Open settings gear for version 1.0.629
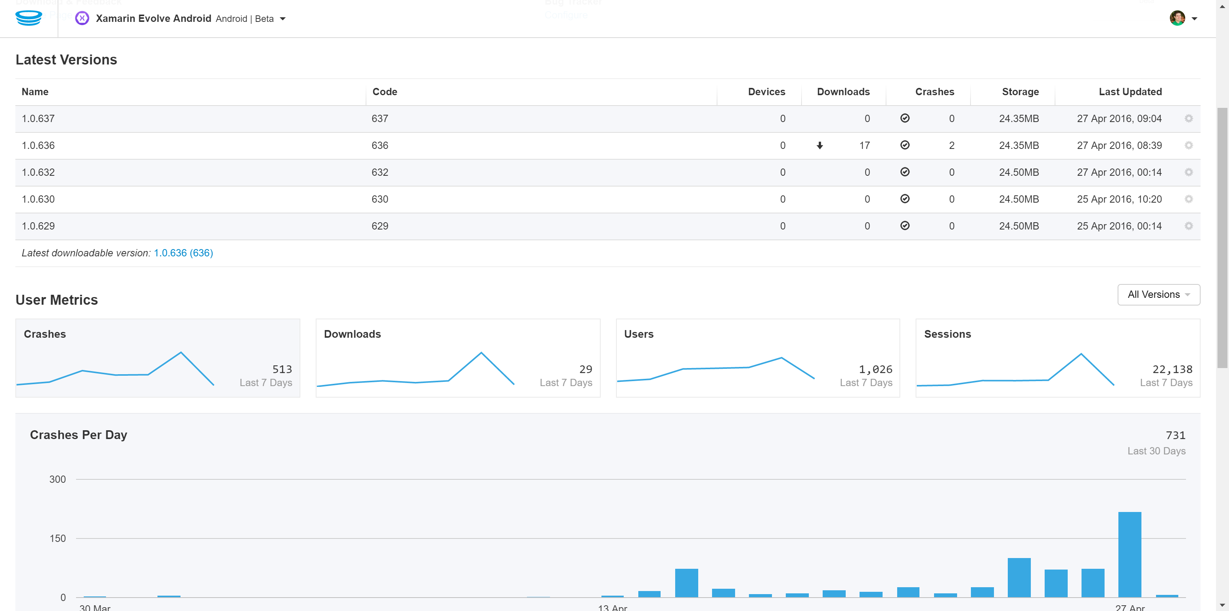The image size is (1229, 611). tap(1188, 226)
